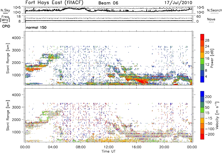This screenshot has height=153, width=222.
Task: Click the 'Nave' legend label
Action: coord(211,19)
